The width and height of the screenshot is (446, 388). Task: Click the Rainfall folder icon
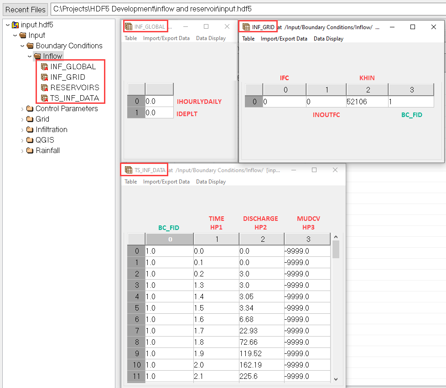click(x=30, y=151)
